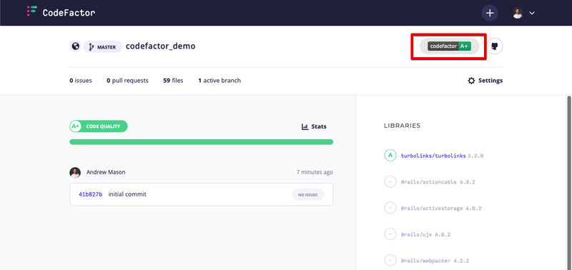
Task: Select @rails/ujs 6.0.2 library
Action: [425, 235]
